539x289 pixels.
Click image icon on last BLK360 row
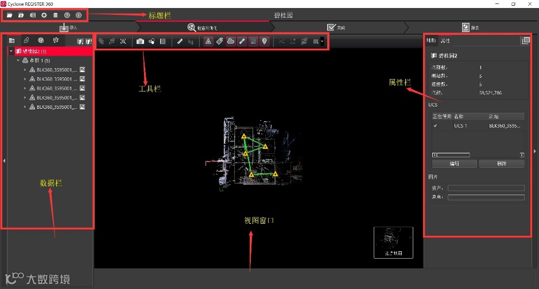point(83,106)
